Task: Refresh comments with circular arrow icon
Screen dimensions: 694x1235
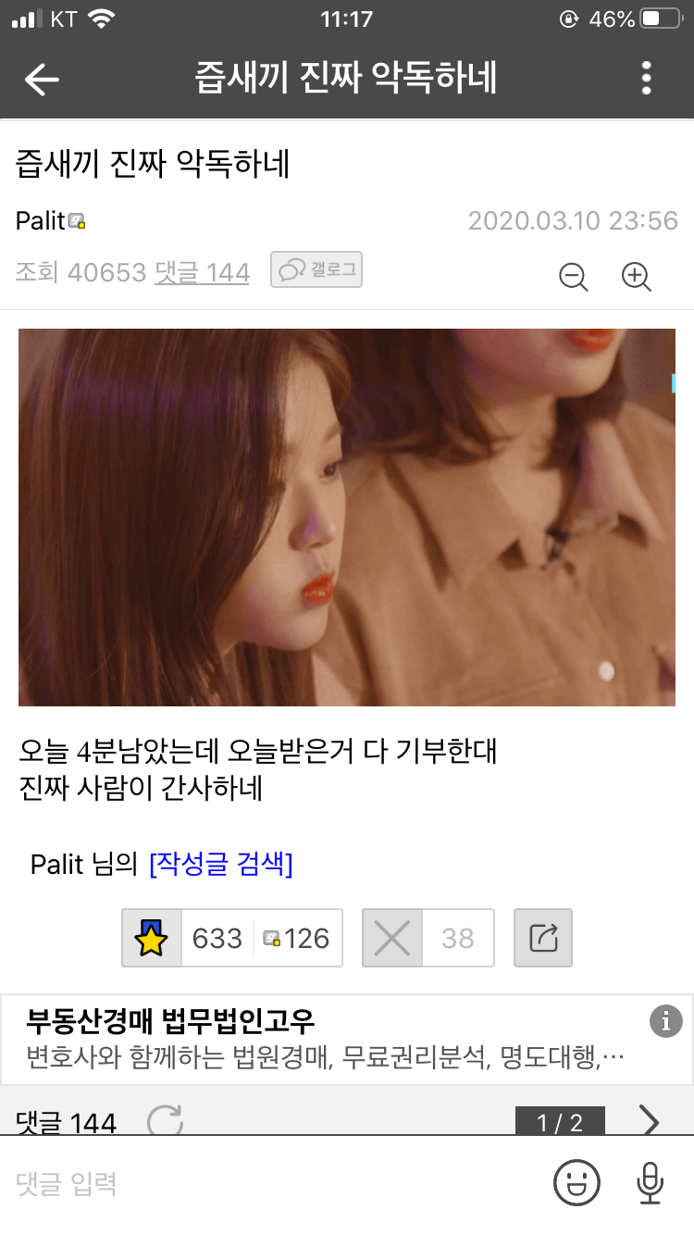Action: [166, 1121]
